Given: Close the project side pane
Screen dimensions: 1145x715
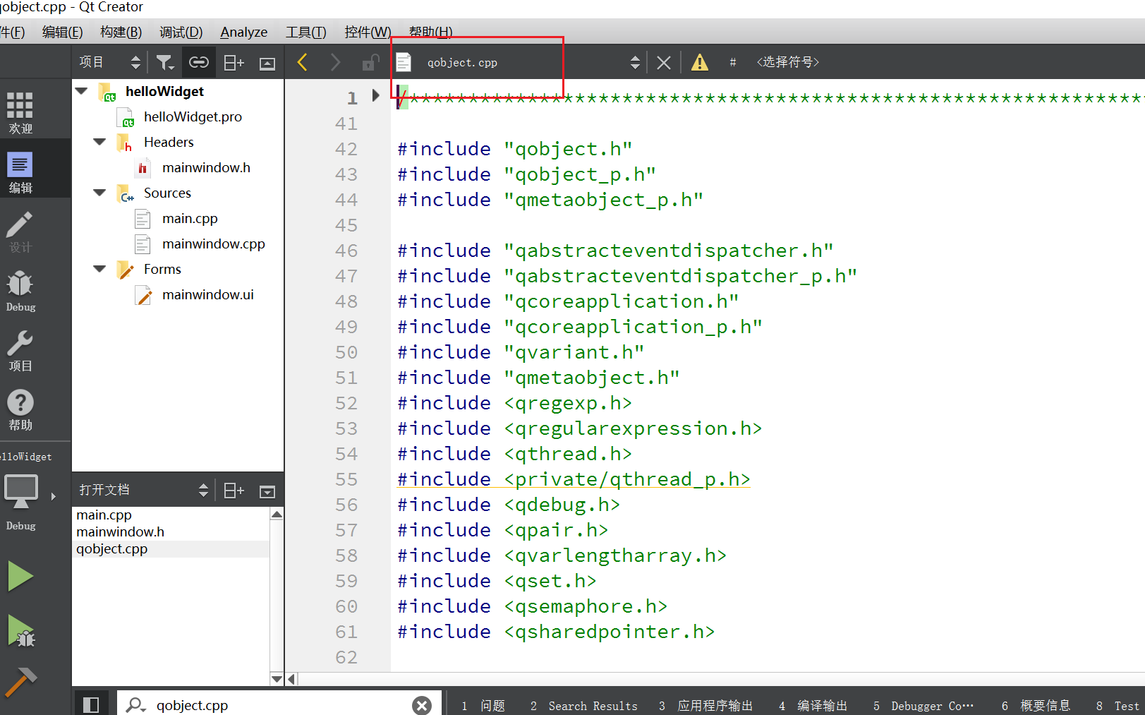Looking at the screenshot, I should tap(267, 63).
